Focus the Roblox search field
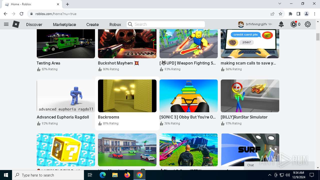This screenshot has width=320, height=180. tap(166, 24)
